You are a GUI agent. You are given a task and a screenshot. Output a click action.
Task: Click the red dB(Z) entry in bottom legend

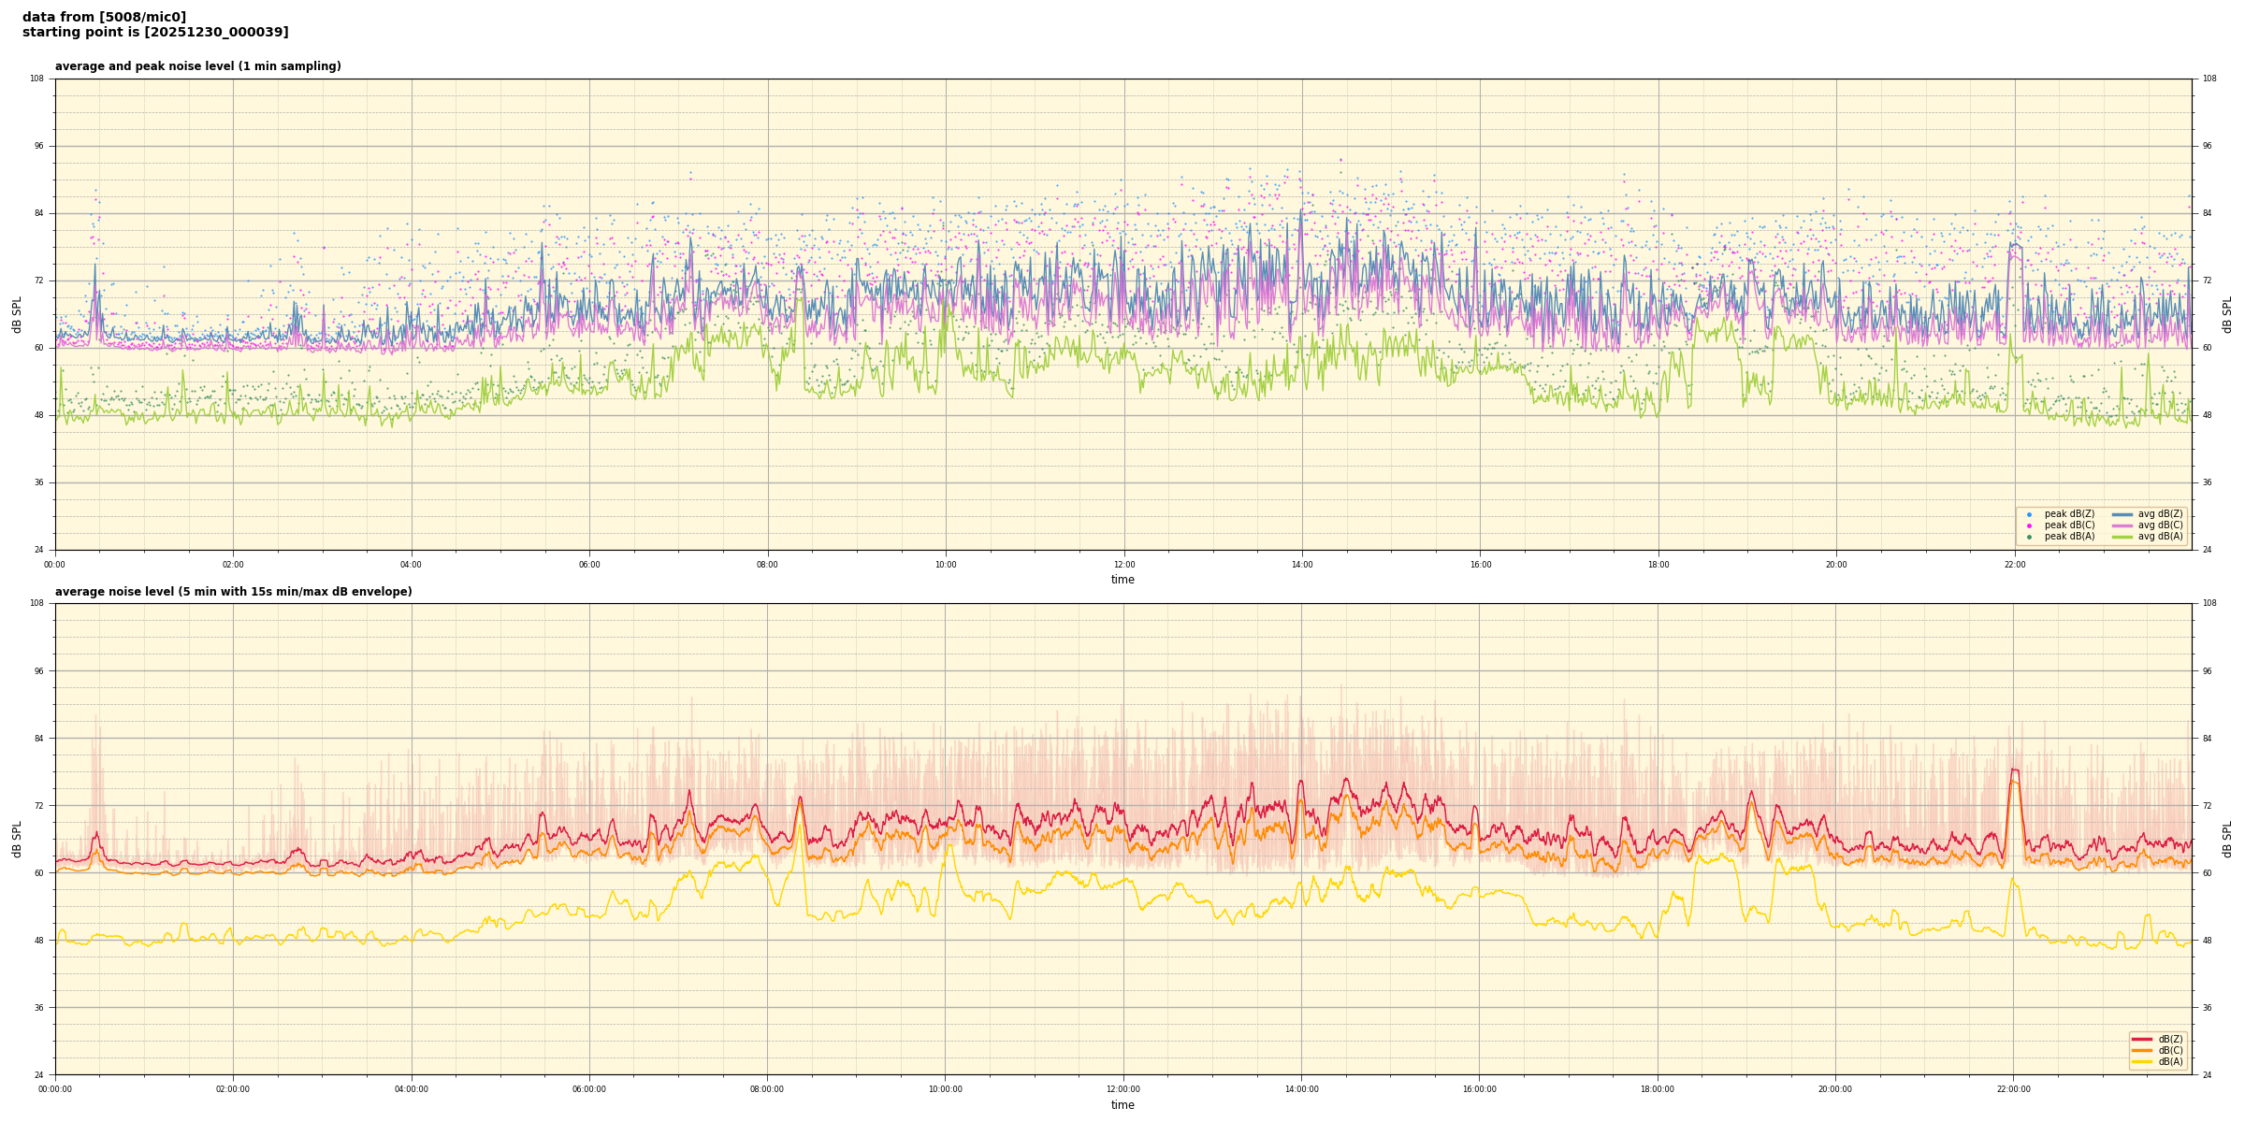(x=2170, y=1039)
